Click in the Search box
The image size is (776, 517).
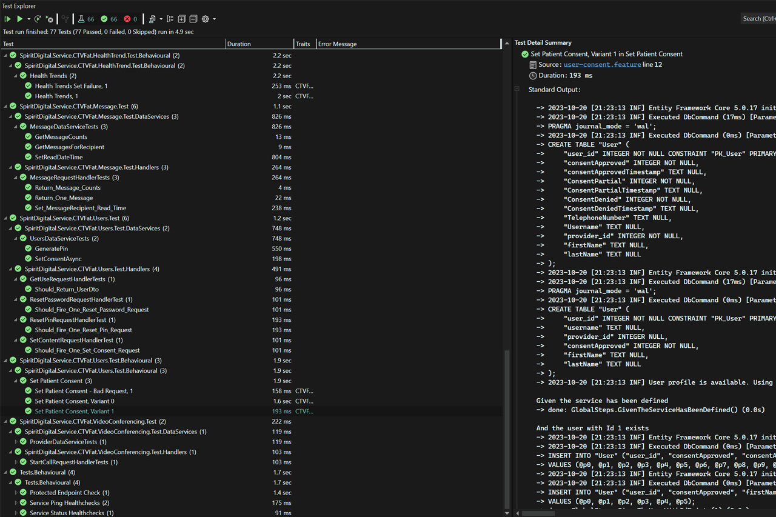point(758,19)
